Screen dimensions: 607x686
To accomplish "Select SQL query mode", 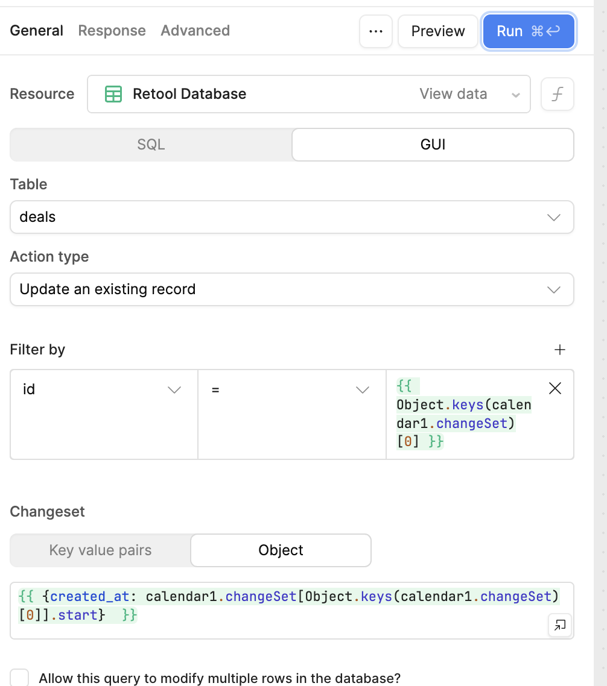I will coord(151,145).
